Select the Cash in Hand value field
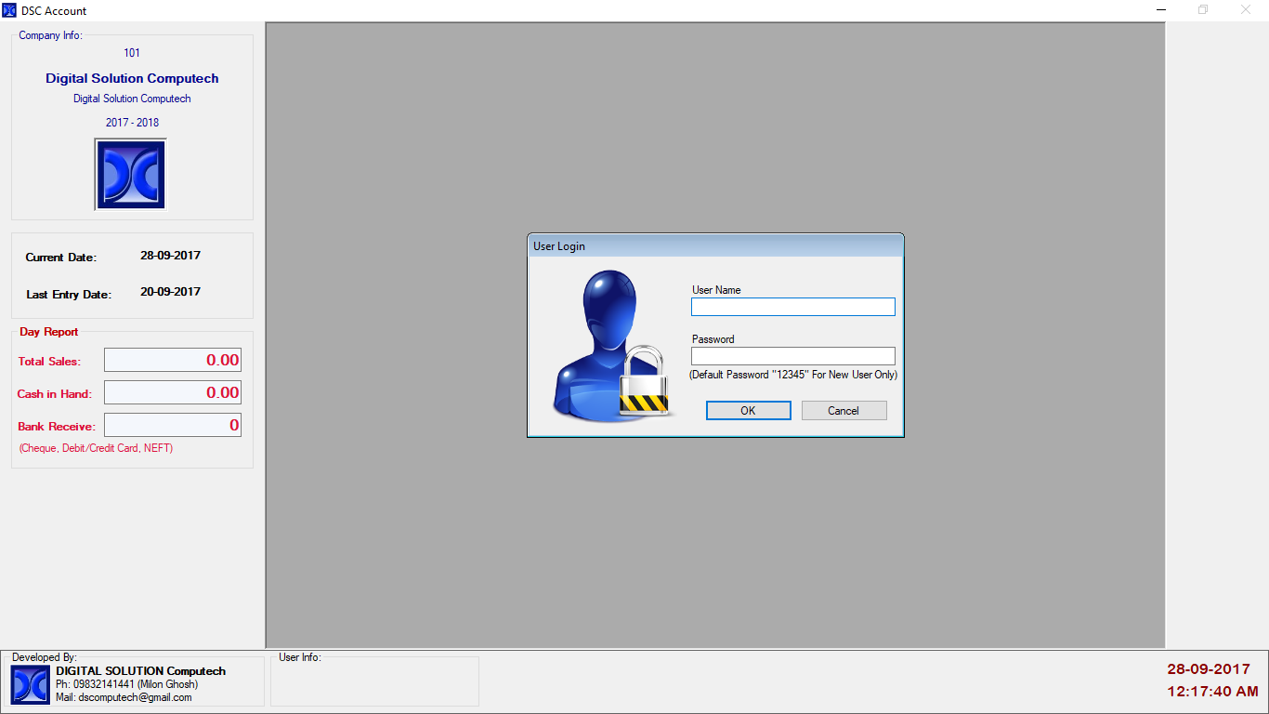This screenshot has height=714, width=1269. click(x=173, y=392)
